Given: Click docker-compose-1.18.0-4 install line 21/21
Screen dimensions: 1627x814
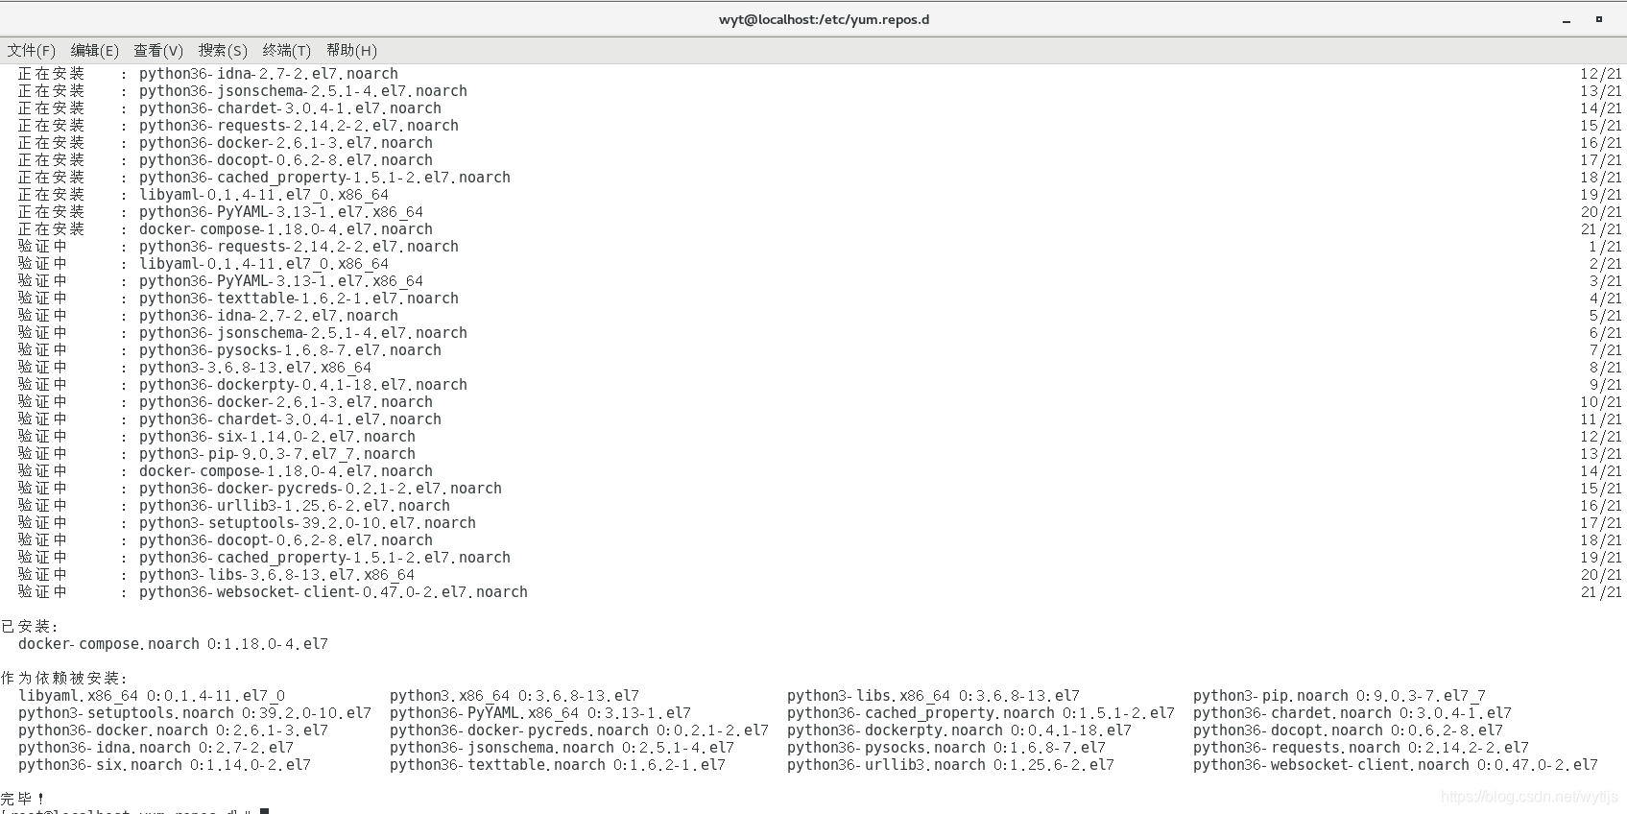Looking at the screenshot, I should coord(820,229).
